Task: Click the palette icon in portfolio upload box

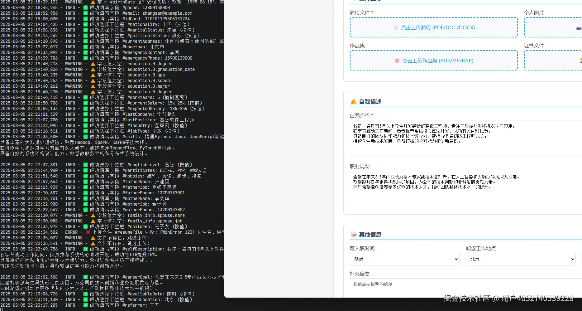Action: click(x=397, y=61)
